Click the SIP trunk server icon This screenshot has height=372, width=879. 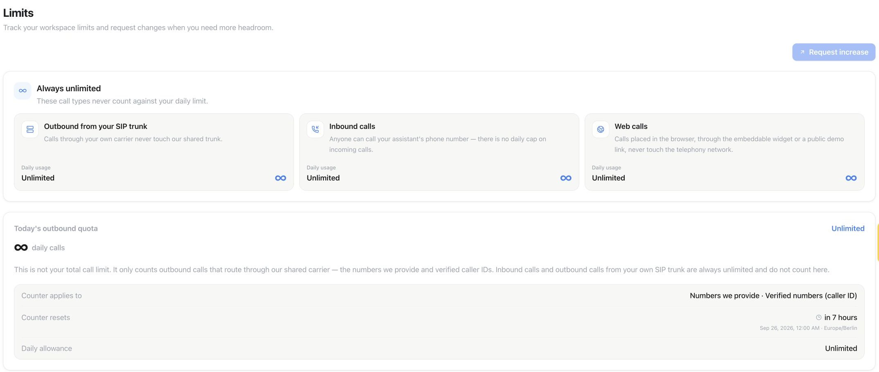click(x=30, y=129)
